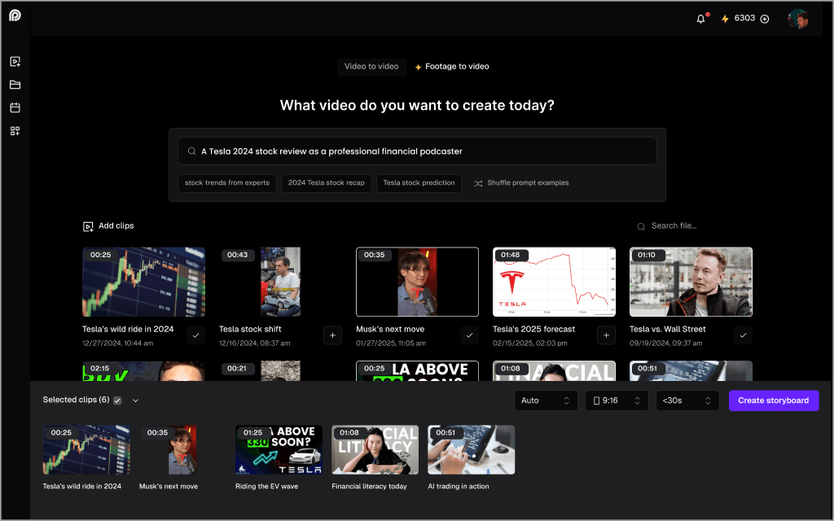The height and width of the screenshot is (521, 834).
Task: Select the 02:15 clip thumbnail
Action: click(143, 371)
